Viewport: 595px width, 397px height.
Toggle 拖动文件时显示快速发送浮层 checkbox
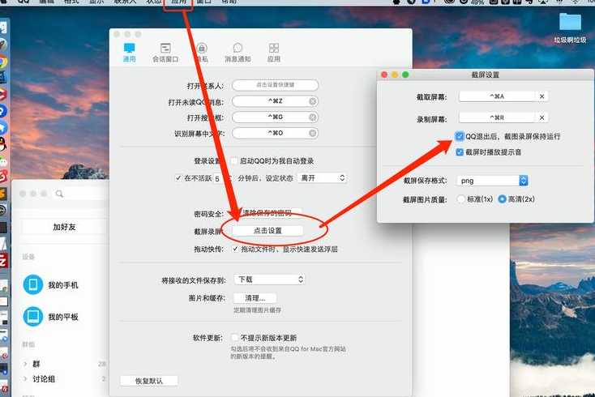(x=235, y=249)
